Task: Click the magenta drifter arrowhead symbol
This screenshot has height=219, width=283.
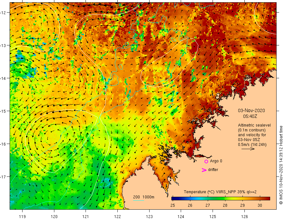Action: click(204, 170)
